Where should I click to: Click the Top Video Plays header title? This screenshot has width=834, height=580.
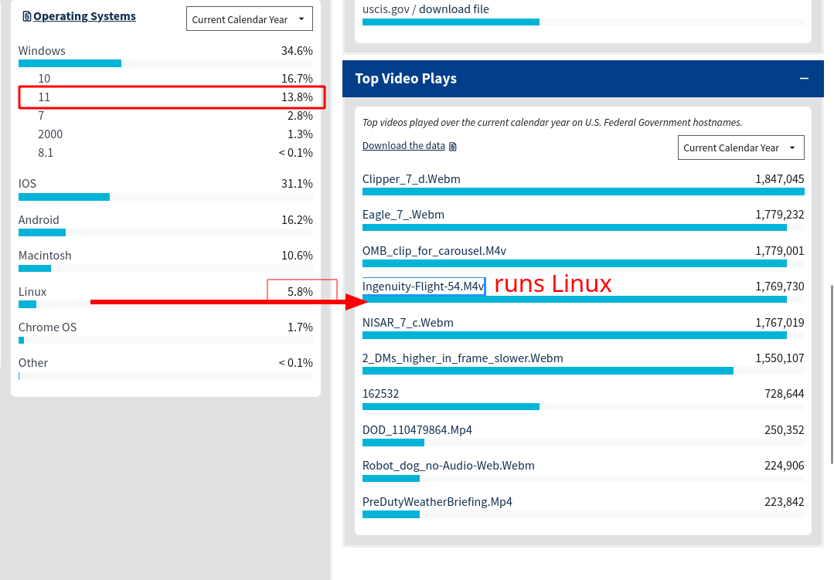point(406,79)
